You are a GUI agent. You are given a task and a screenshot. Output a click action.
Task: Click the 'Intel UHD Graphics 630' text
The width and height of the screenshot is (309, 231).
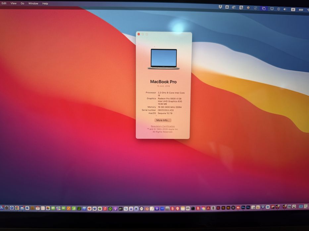170,101
